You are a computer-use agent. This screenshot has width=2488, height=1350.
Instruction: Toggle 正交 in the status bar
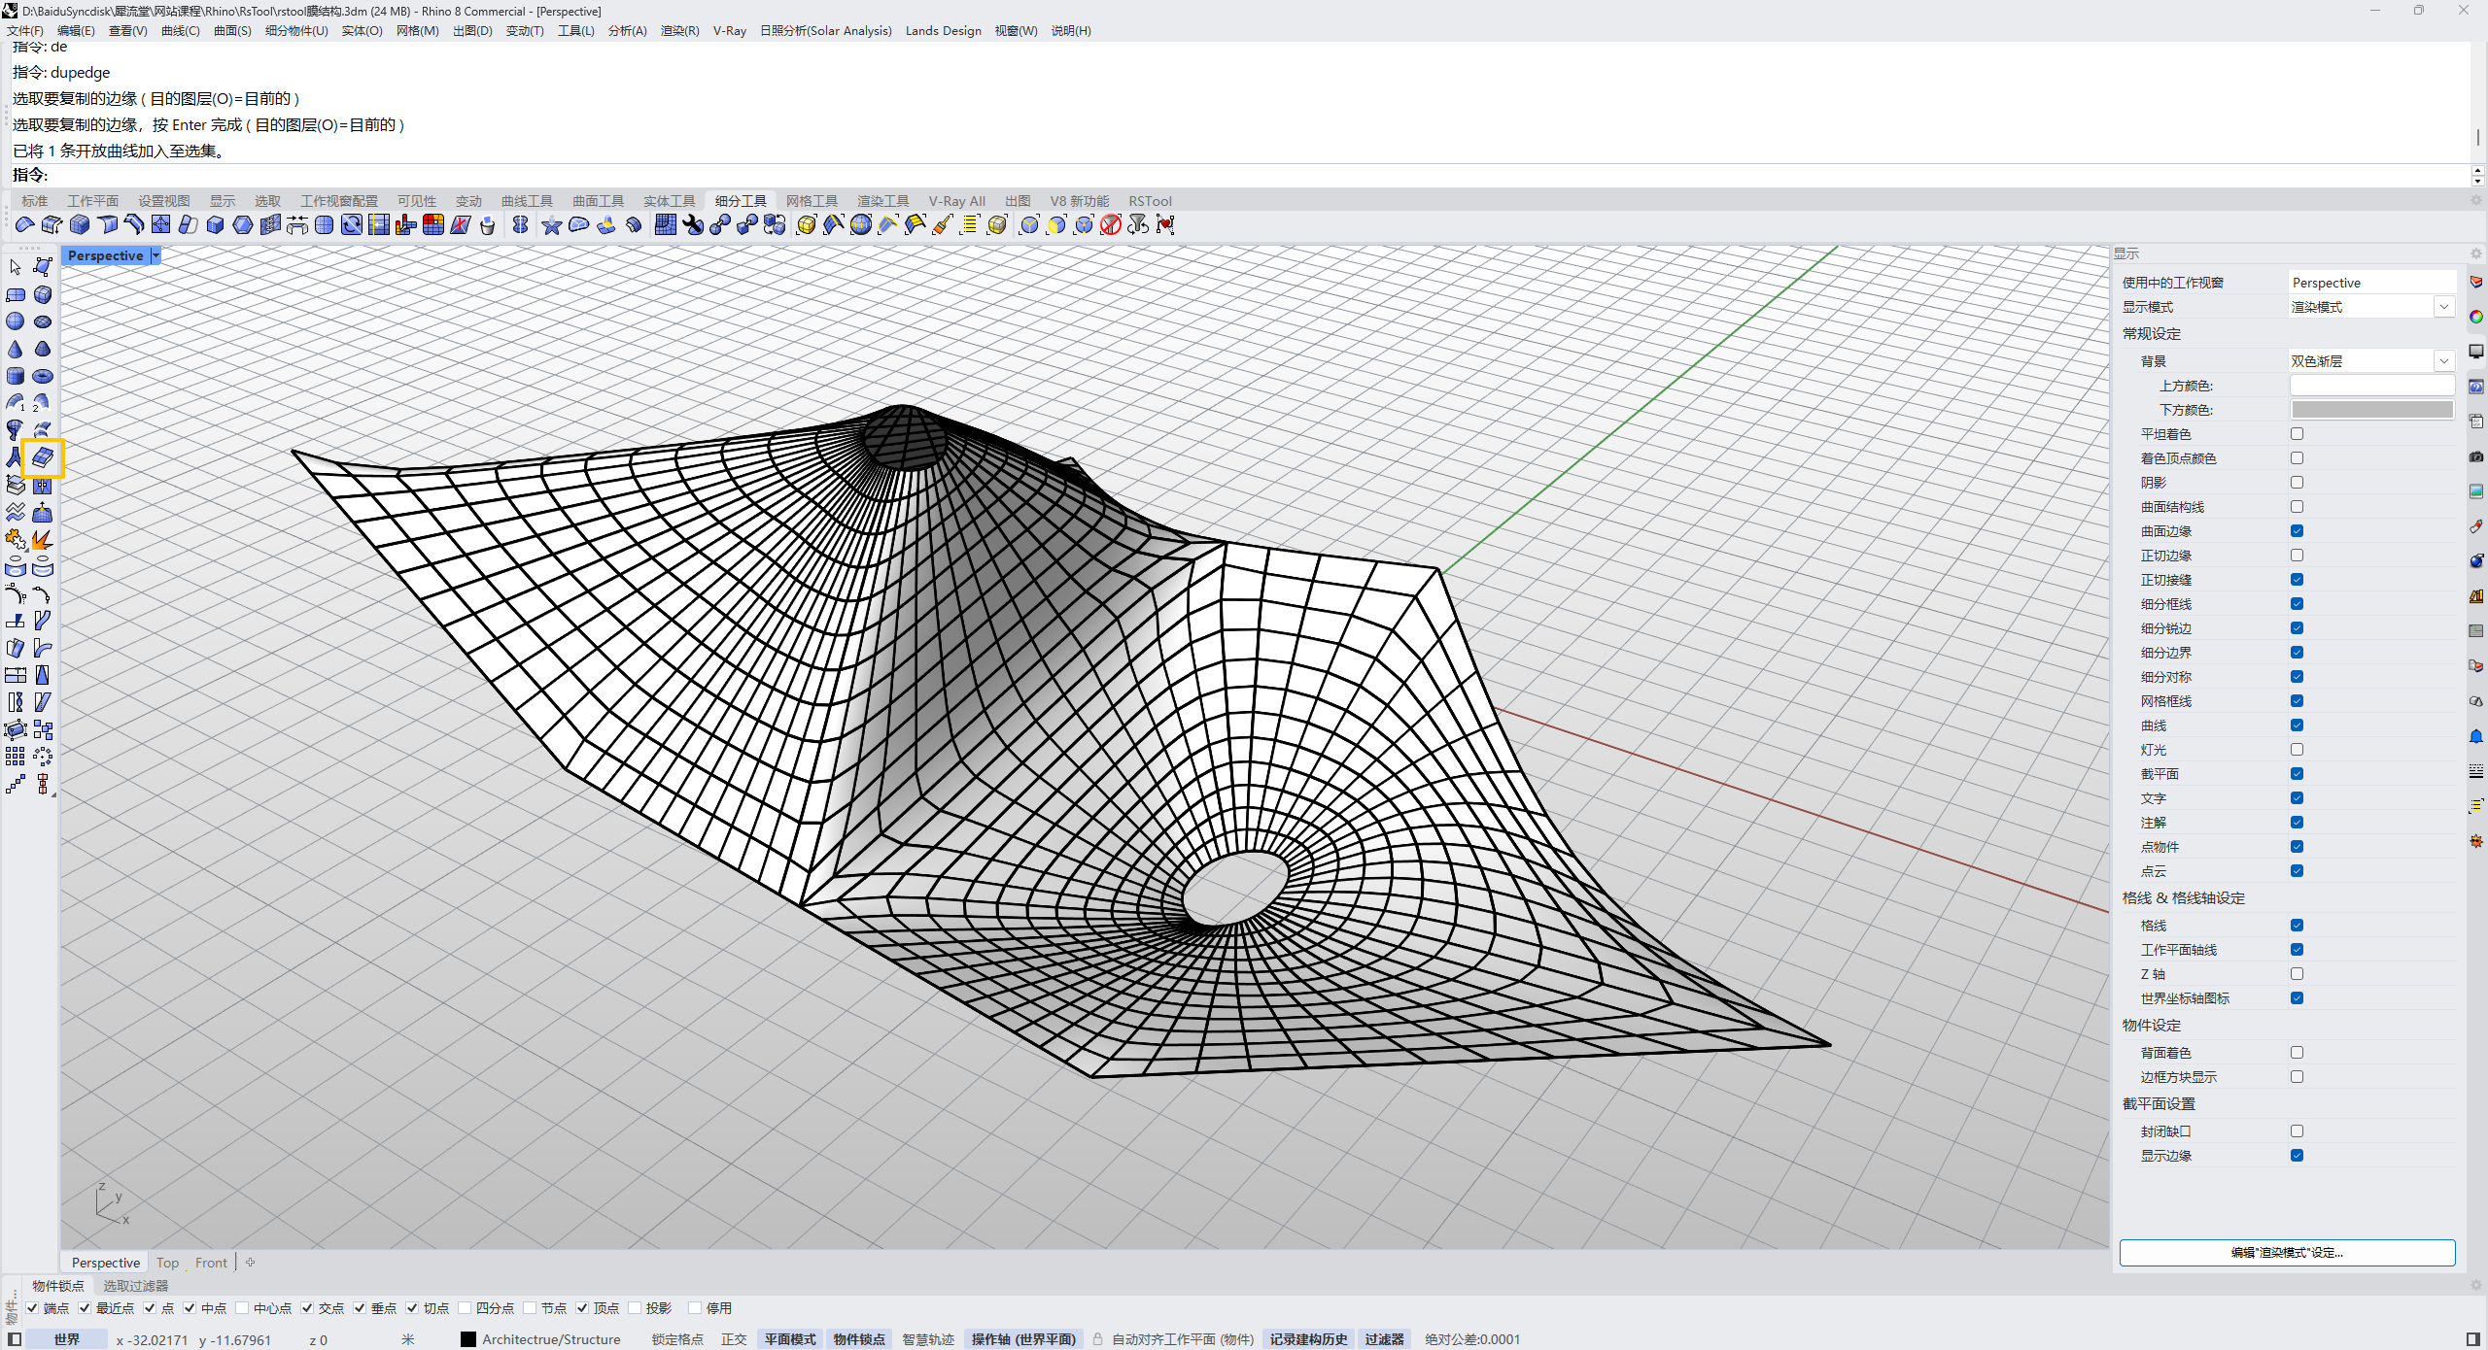(734, 1339)
